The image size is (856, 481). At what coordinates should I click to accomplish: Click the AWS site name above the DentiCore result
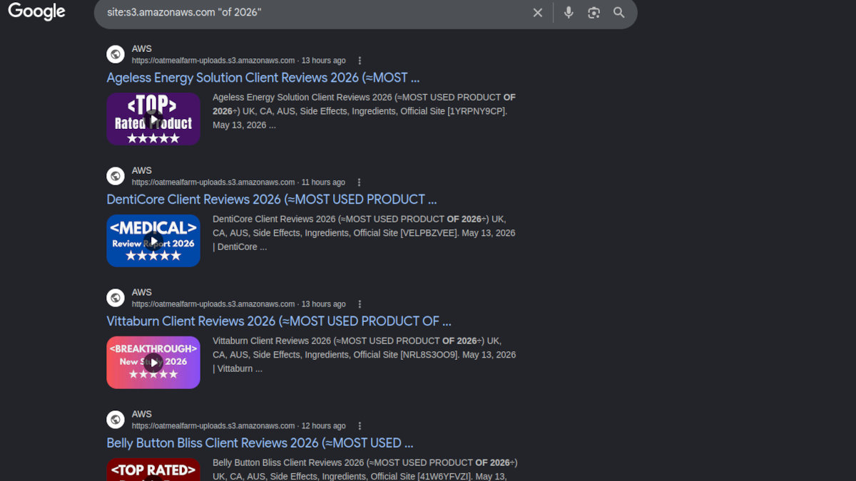coord(142,170)
